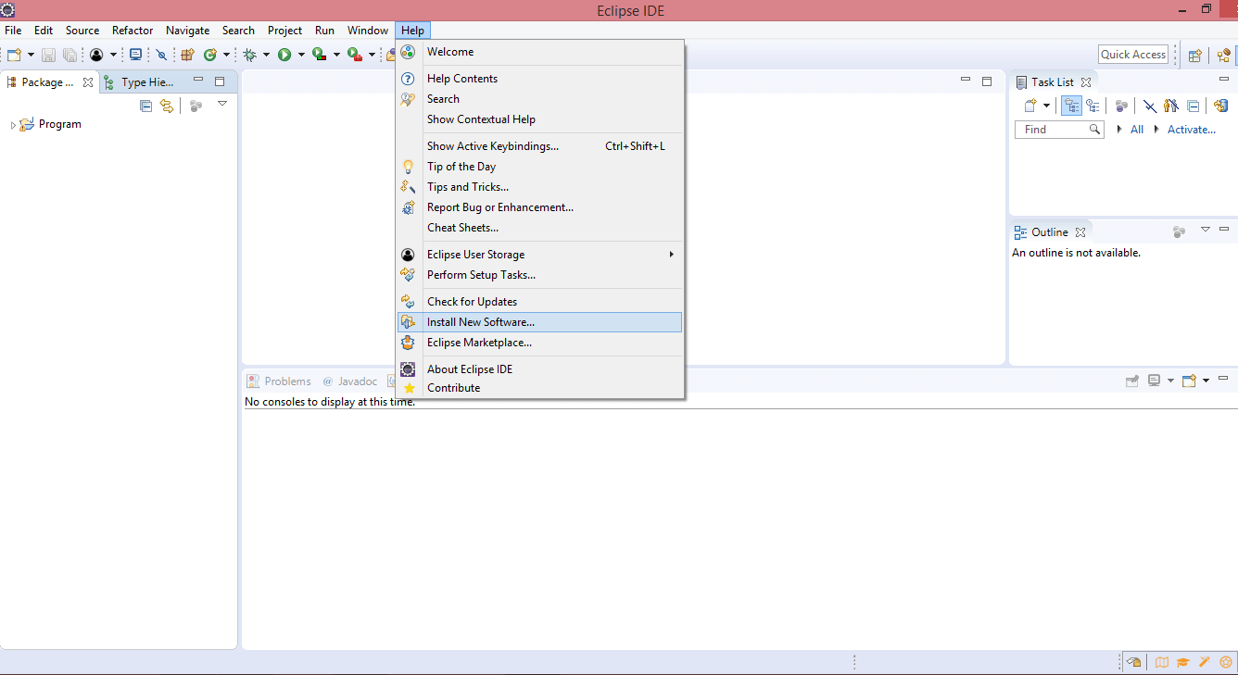The width and height of the screenshot is (1238, 675).
Task: Open dropdown arrow beside New Task icon
Action: coord(1046,106)
